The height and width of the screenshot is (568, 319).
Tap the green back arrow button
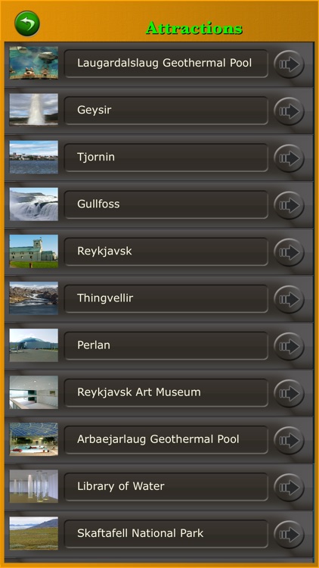(27, 23)
